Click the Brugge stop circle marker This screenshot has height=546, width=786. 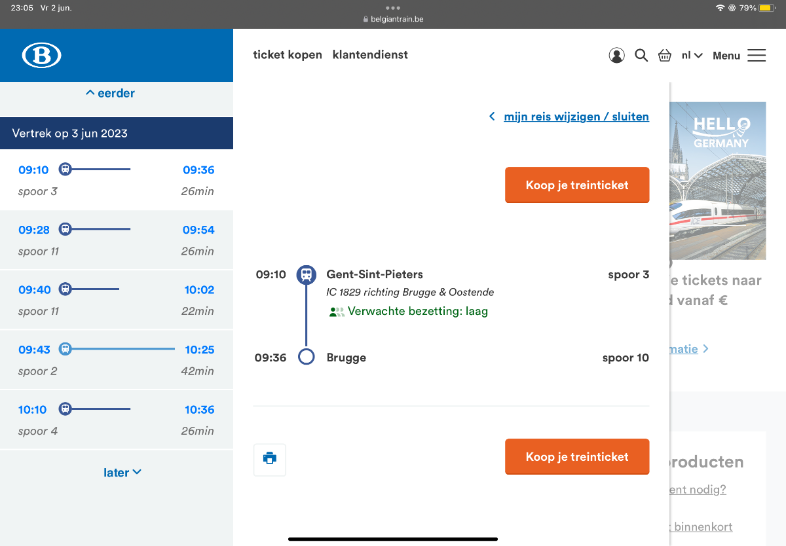[x=306, y=357]
